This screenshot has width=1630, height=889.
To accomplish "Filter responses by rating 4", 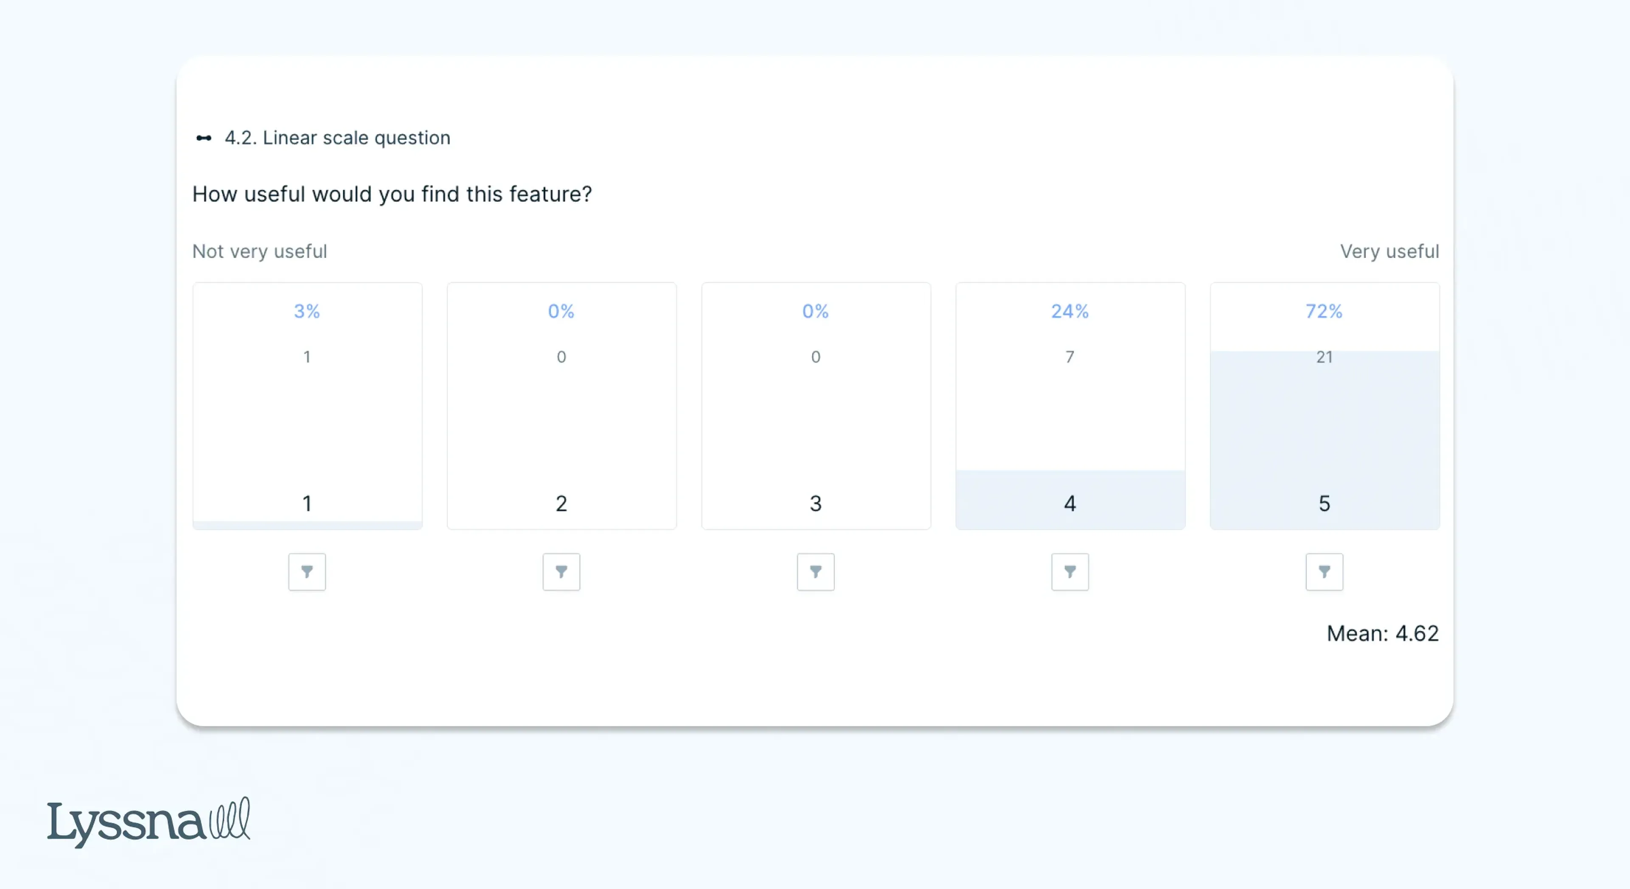I will pos(1070,572).
